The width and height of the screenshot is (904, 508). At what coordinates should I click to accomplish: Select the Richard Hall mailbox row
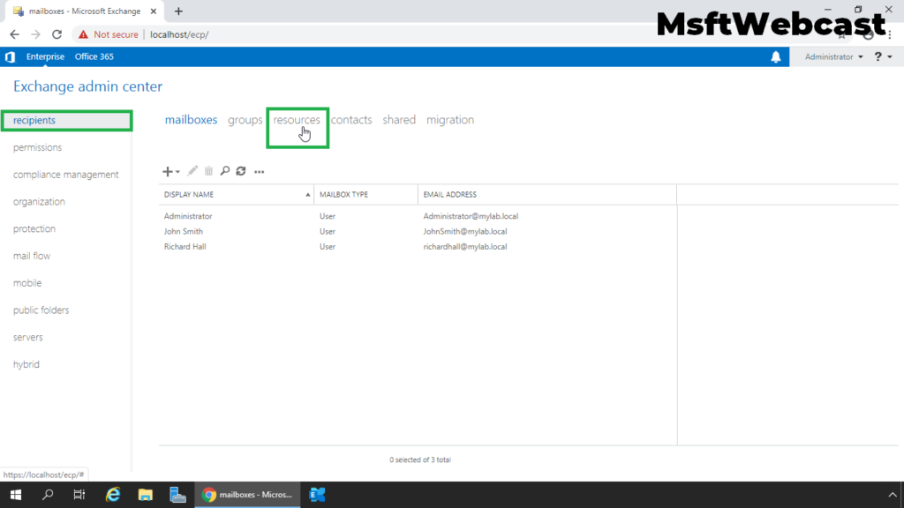coord(418,247)
